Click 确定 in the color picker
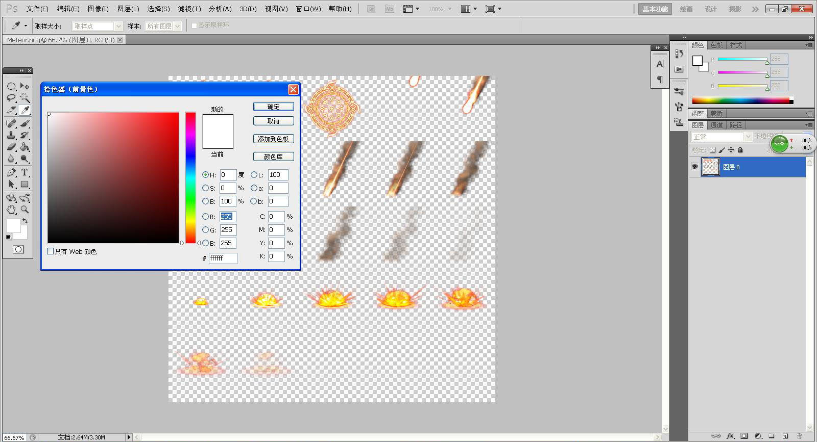 [x=274, y=107]
